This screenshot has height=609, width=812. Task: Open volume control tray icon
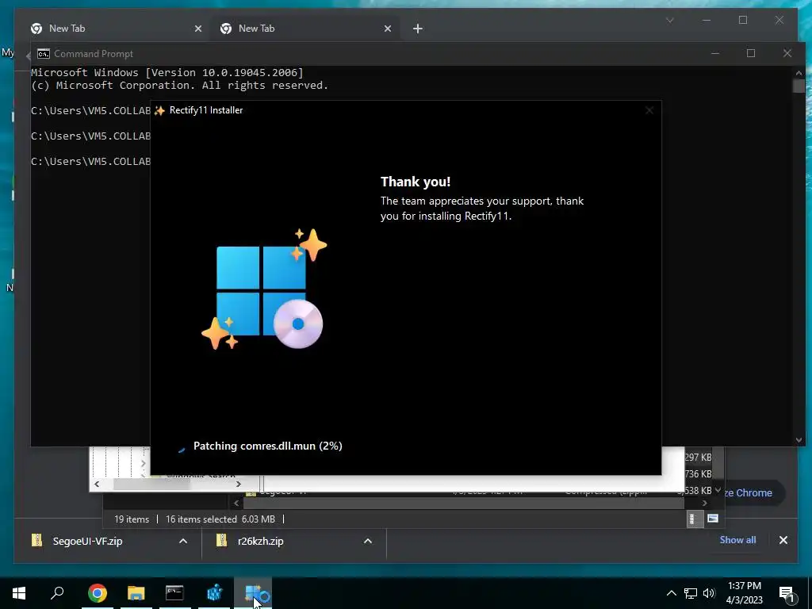(709, 593)
